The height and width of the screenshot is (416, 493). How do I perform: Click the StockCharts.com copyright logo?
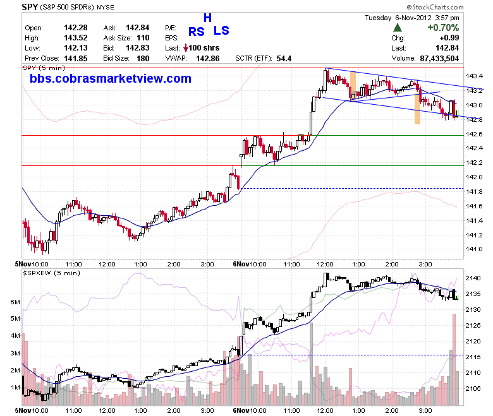(x=435, y=7)
